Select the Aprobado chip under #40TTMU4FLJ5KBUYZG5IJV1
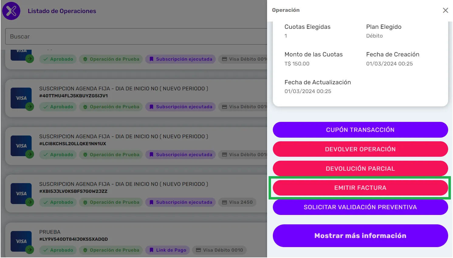Viewport: 453px width, 258px height. click(58, 107)
